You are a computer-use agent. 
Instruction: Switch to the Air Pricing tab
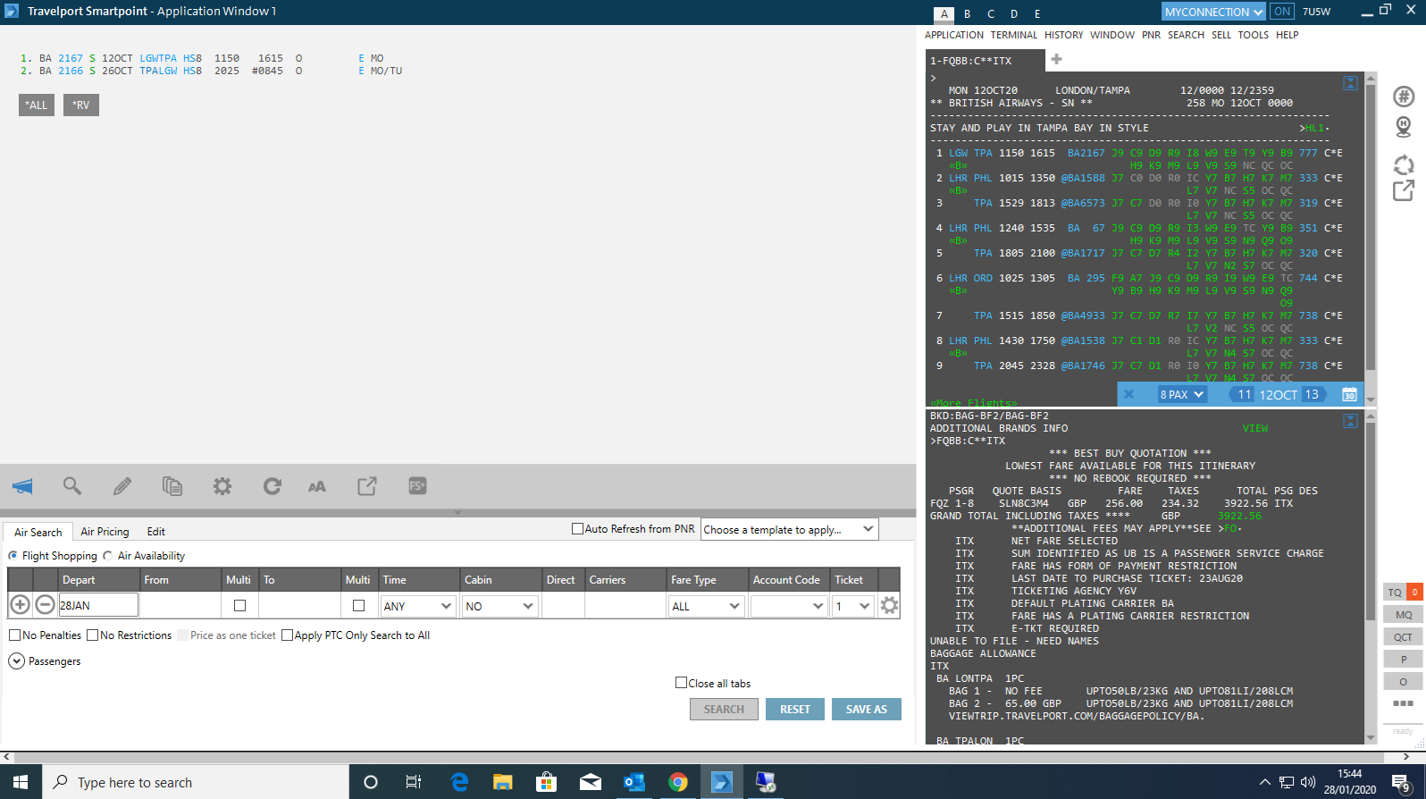tap(105, 532)
